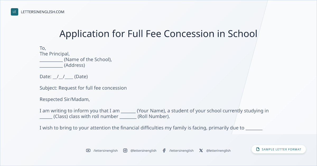This screenshot has height=166, width=317.
Task: Click the document icon in Sample Letter Format
Action: [258, 149]
